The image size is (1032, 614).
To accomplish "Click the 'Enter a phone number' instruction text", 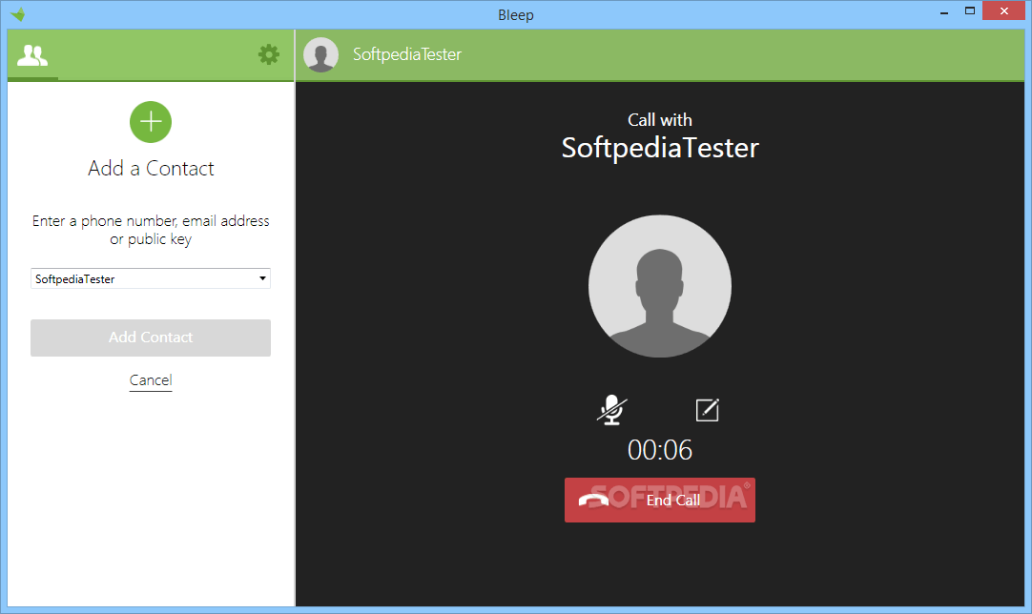I will pos(151,230).
